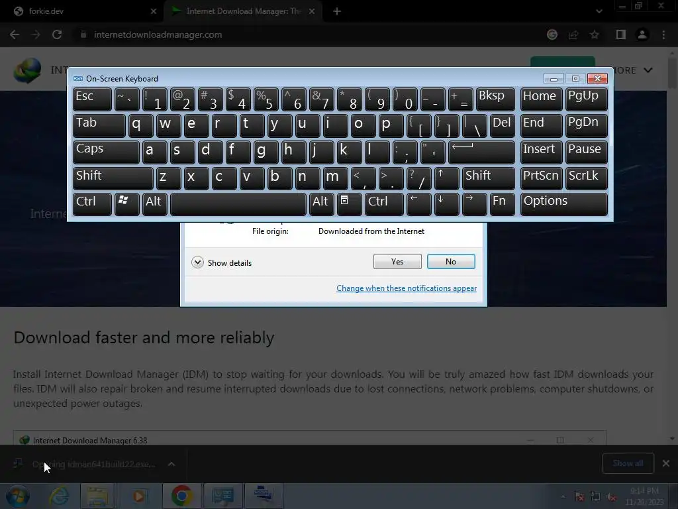Open the Chrome profile avatar icon

point(642,34)
